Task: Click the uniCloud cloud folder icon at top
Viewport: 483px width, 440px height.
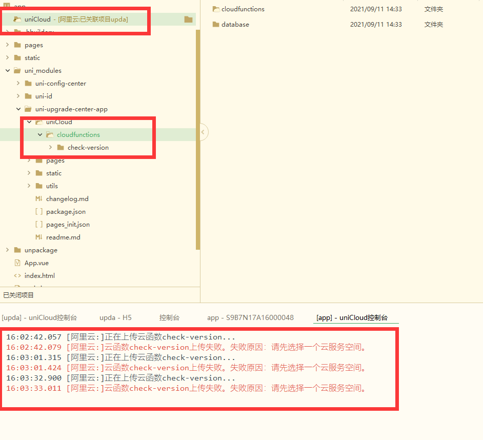Action: click(17, 19)
